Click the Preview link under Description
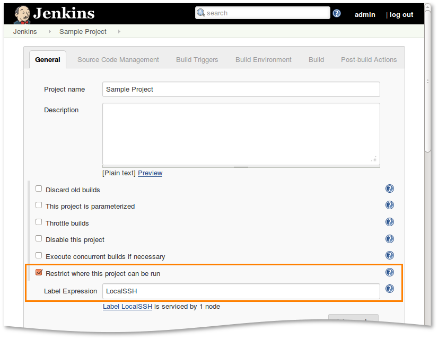 150,173
